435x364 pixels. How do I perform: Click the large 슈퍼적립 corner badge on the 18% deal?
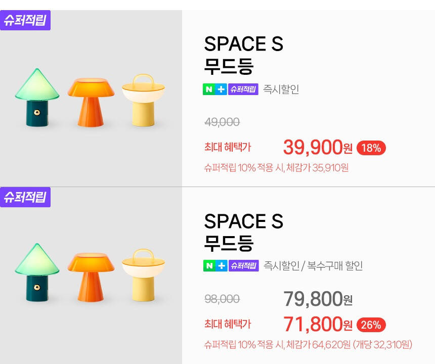(25, 20)
